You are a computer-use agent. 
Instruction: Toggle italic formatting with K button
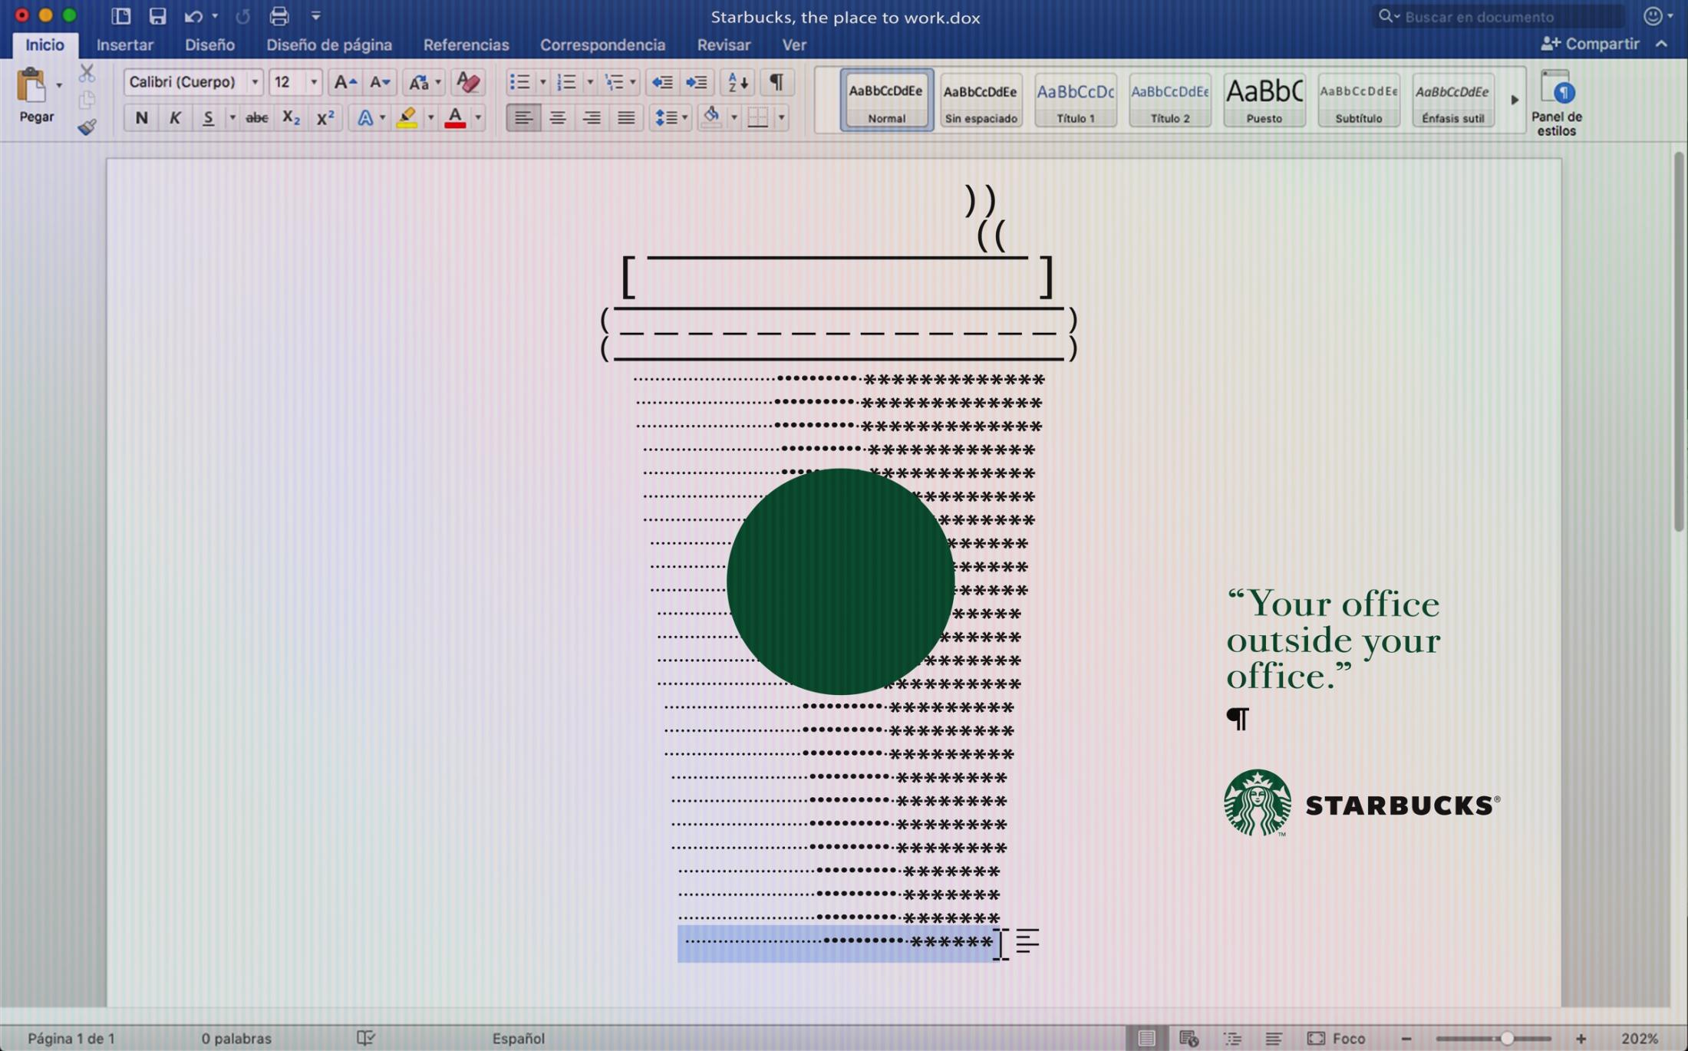175,117
